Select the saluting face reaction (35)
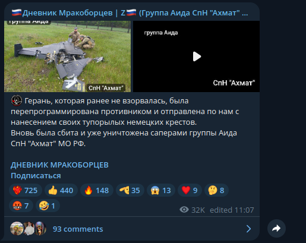306x243 pixels. click(x=130, y=190)
